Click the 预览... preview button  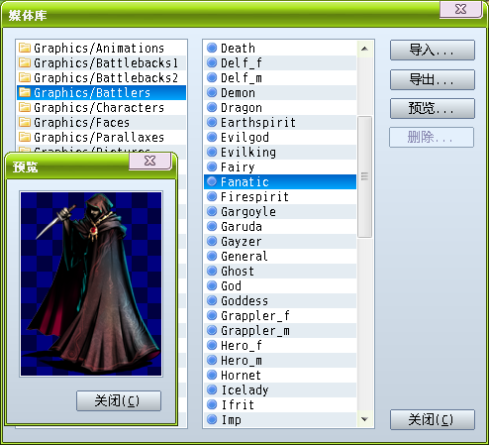tap(433, 108)
